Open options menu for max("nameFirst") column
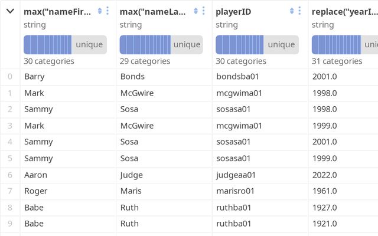 point(107,11)
